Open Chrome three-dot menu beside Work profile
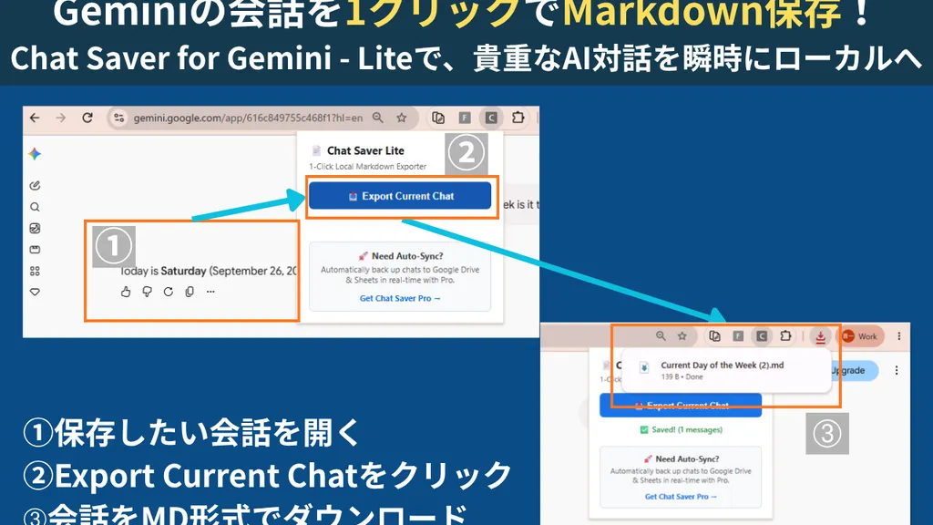The width and height of the screenshot is (933, 525). 899,336
